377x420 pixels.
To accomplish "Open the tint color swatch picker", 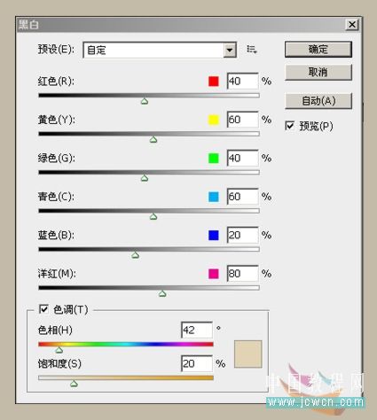I will 248,354.
